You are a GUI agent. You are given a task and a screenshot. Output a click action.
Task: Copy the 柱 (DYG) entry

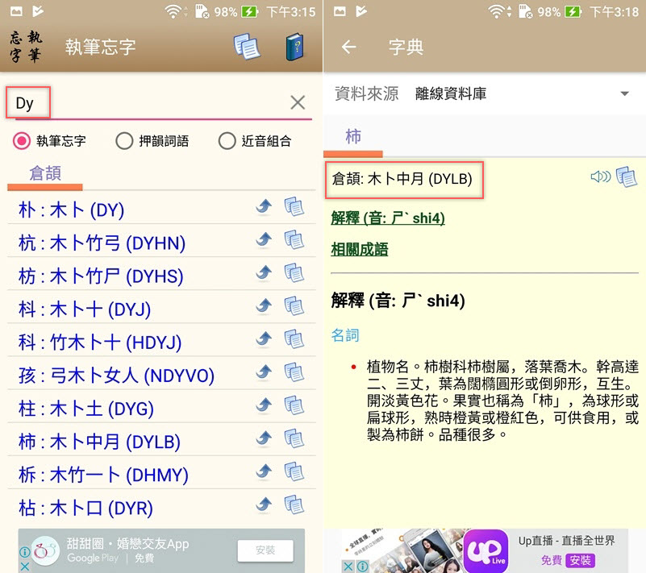click(x=294, y=405)
